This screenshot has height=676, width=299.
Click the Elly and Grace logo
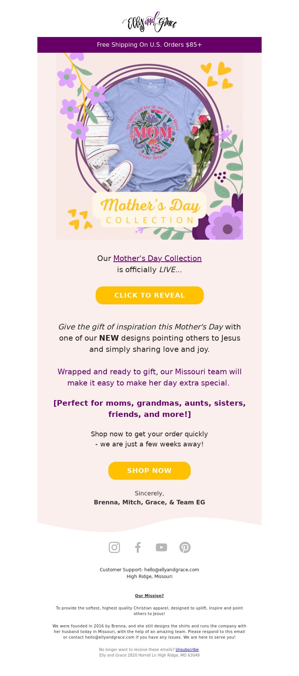coord(149,22)
